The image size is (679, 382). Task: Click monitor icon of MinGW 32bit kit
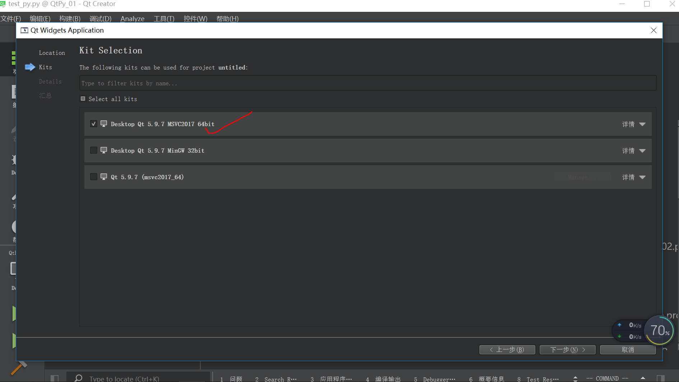[104, 150]
